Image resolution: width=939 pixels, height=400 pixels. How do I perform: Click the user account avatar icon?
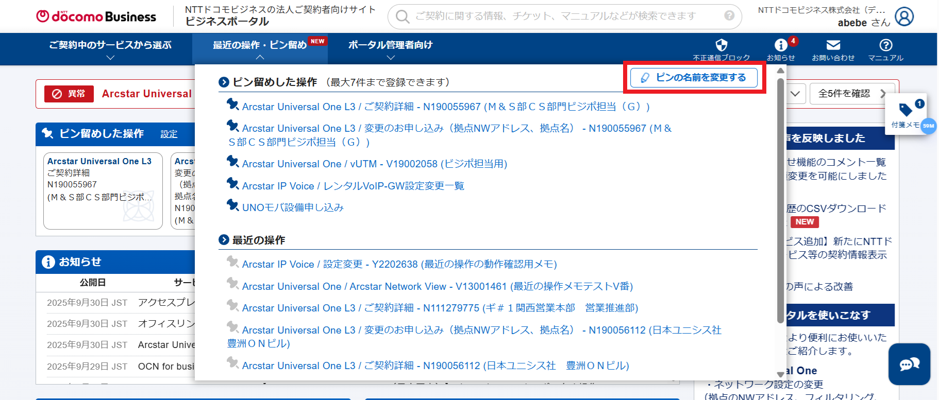tap(904, 16)
